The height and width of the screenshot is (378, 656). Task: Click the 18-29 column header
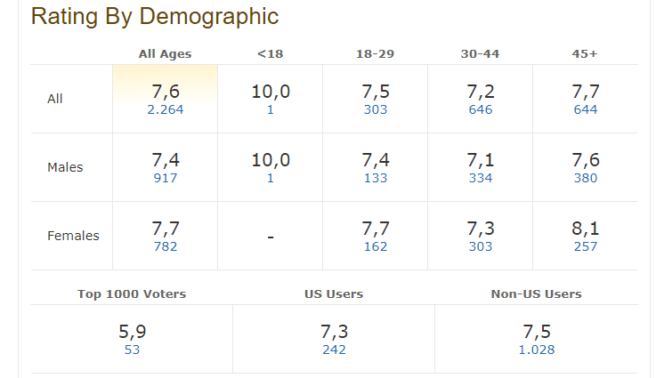pos(375,54)
